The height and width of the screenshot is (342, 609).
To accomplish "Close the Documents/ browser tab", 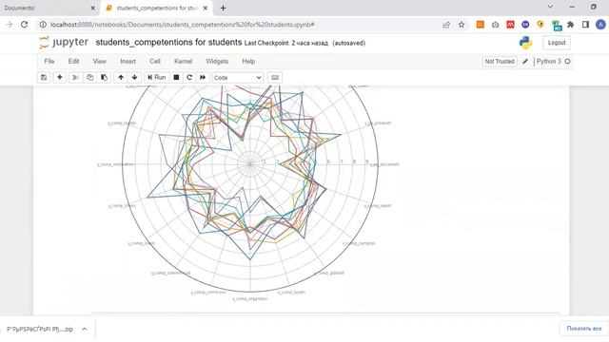I will (93, 8).
